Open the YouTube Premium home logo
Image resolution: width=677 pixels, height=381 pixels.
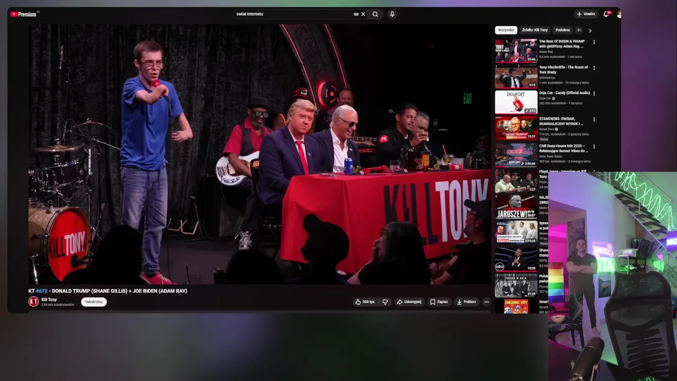(23, 14)
